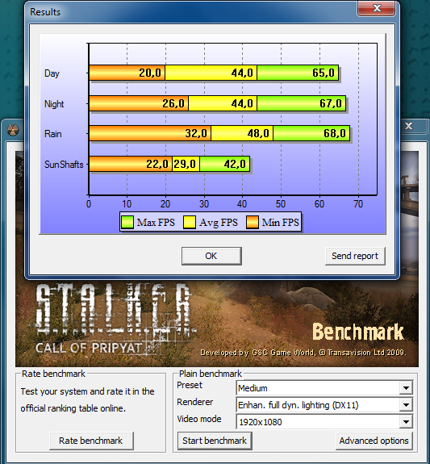Click the SunShafts avg bar labeled 29,0
The height and width of the screenshot is (464, 430).
pyautogui.click(x=186, y=164)
